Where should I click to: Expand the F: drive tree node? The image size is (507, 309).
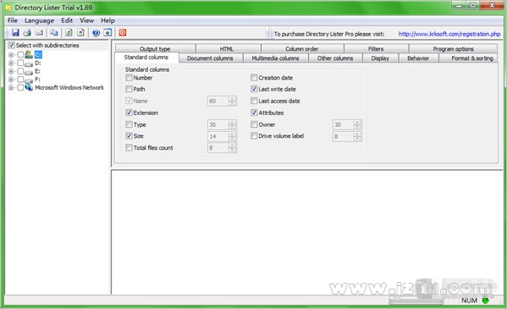click(x=11, y=80)
